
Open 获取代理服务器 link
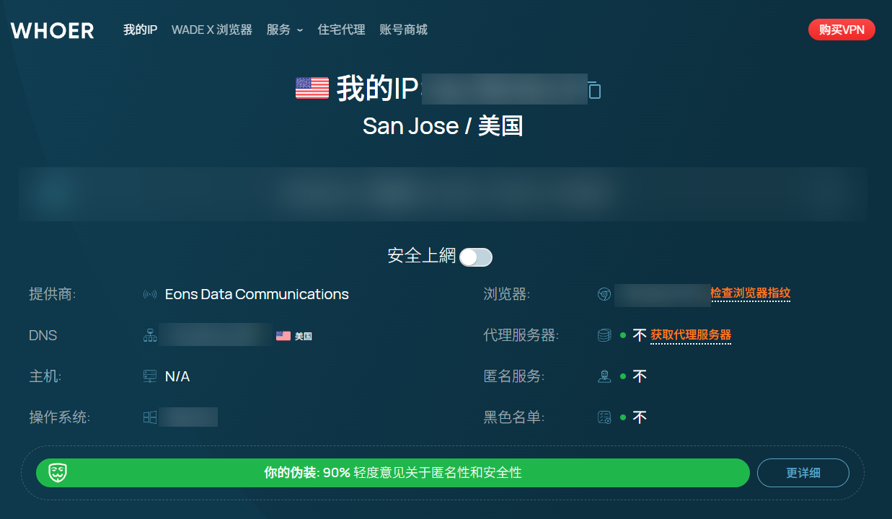[691, 335]
